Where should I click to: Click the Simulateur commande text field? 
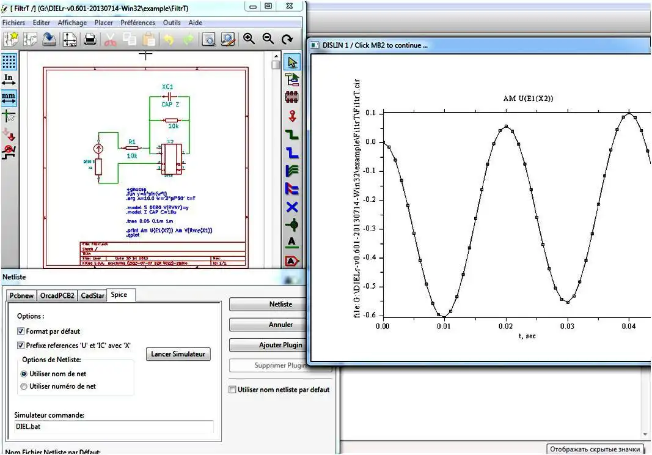pos(114,427)
